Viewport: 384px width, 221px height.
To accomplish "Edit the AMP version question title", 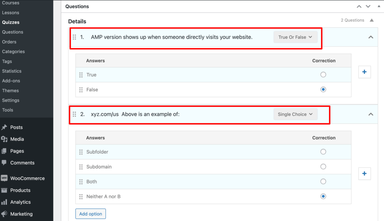I will point(172,37).
